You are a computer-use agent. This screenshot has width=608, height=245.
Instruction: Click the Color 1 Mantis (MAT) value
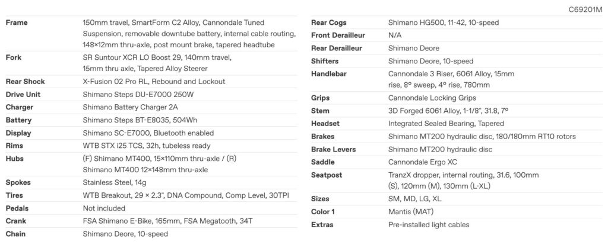click(411, 212)
